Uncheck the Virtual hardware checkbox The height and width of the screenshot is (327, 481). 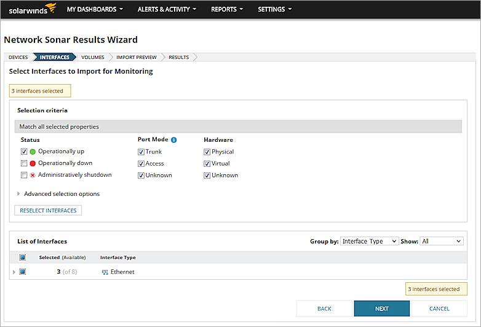click(207, 163)
